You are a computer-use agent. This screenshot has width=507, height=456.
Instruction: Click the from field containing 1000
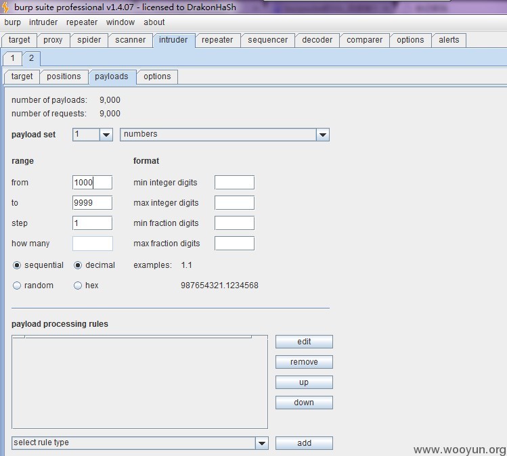(93, 183)
